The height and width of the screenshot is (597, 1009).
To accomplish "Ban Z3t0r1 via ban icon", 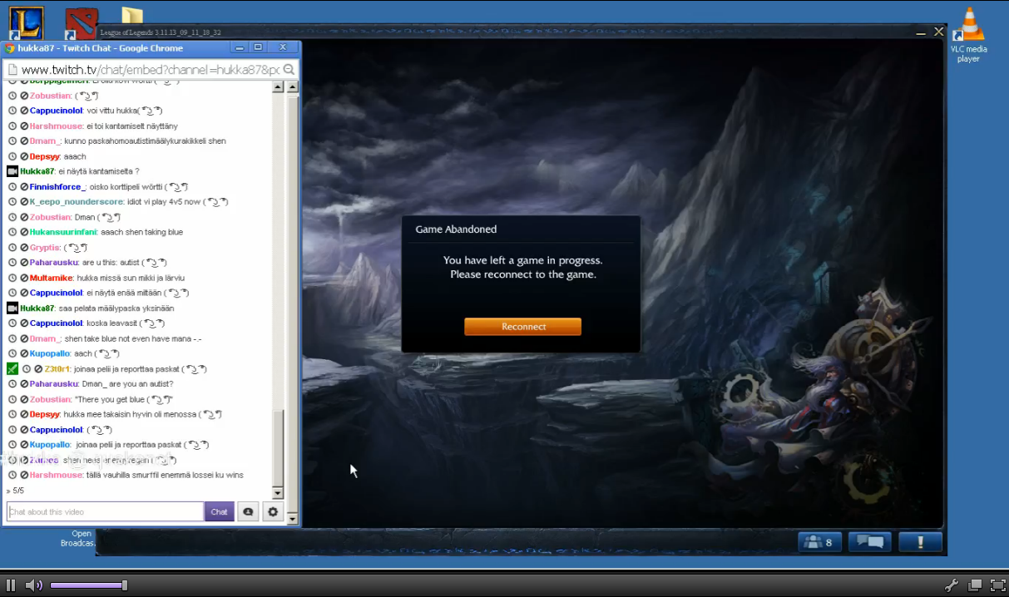I will pyautogui.click(x=38, y=369).
